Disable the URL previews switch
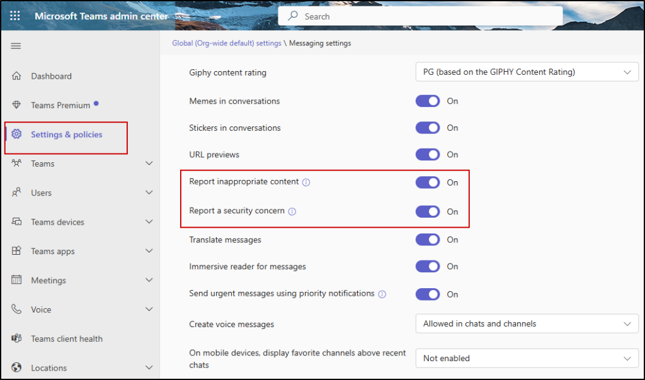Viewport: 645px width, 380px height. 428,155
